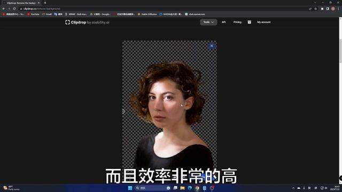This screenshot has height=192, width=342.
Task: Open My account
Action: [263, 22]
